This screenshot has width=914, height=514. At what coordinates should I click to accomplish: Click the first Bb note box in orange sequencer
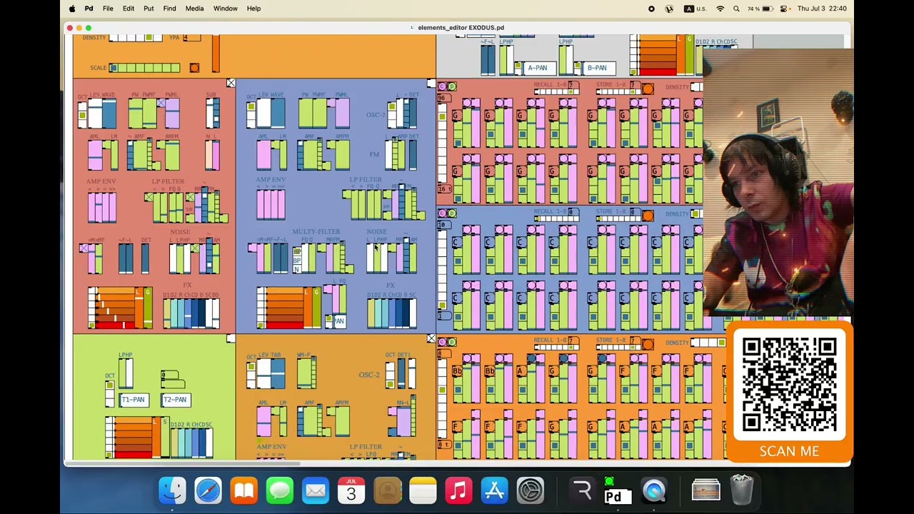[457, 372]
